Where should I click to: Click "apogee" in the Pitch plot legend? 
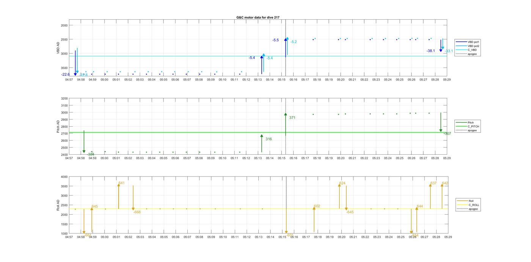click(x=467, y=130)
